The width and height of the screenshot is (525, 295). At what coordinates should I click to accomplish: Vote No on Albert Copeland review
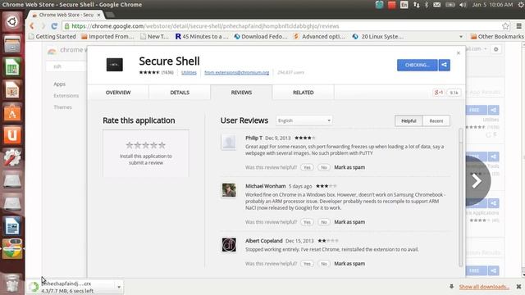tap(324, 264)
